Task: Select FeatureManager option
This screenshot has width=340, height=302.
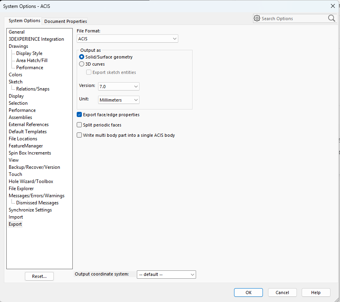Action: [x=26, y=146]
